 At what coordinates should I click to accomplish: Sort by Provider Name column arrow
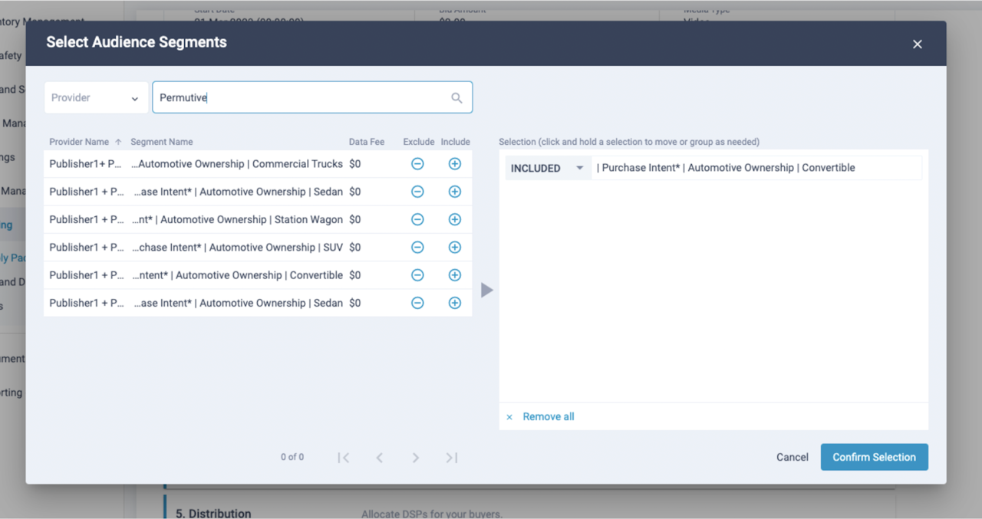point(118,142)
